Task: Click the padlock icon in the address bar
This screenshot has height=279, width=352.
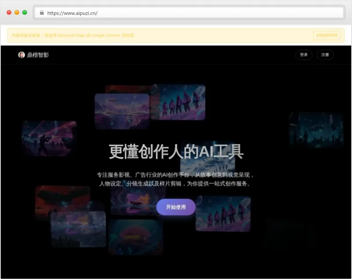Action: coord(42,13)
